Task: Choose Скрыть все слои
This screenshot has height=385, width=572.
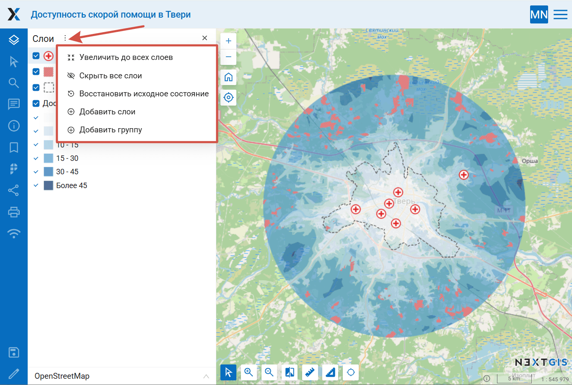Action: (137, 76)
